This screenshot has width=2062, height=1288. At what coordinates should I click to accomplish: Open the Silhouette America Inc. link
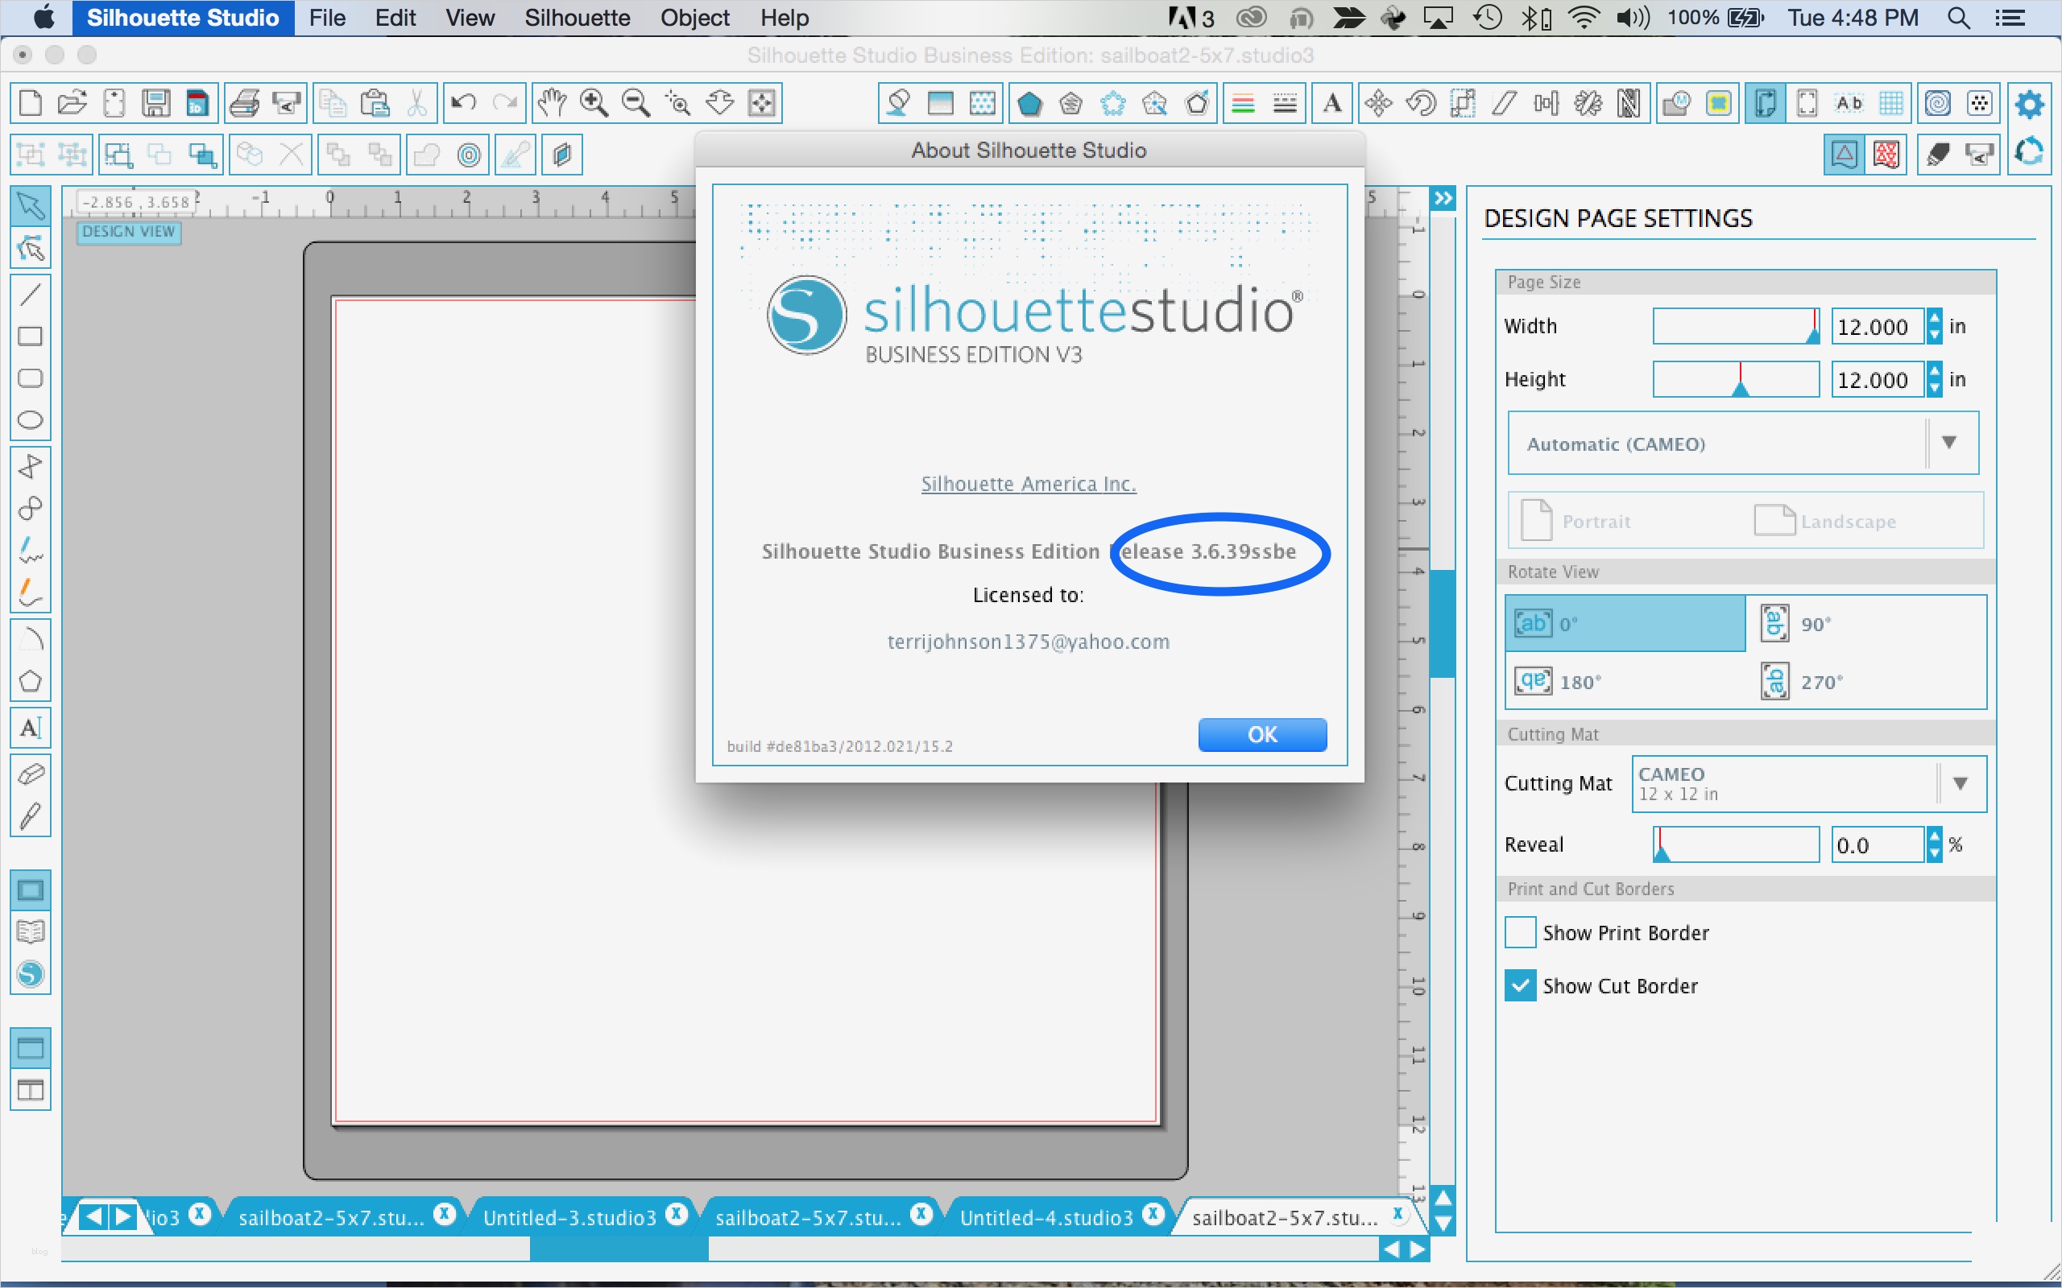tap(1028, 484)
